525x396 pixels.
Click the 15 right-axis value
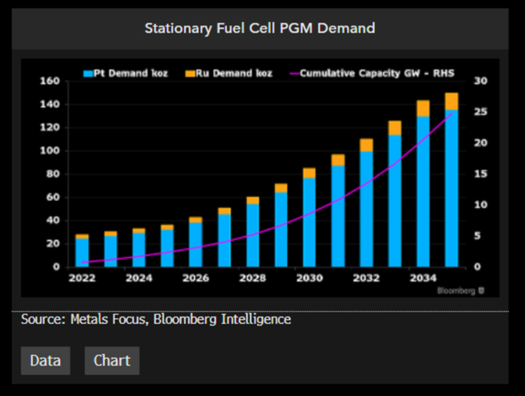[x=481, y=174]
